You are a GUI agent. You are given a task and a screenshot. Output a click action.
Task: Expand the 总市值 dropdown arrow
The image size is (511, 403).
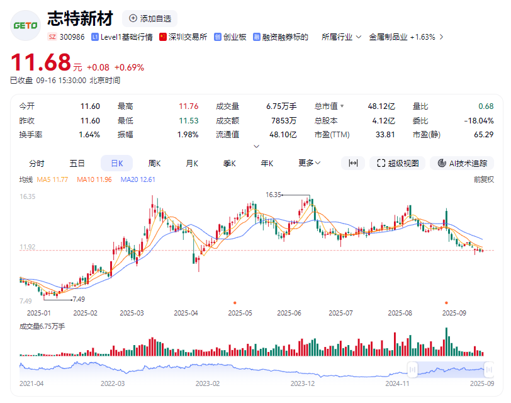point(342,106)
